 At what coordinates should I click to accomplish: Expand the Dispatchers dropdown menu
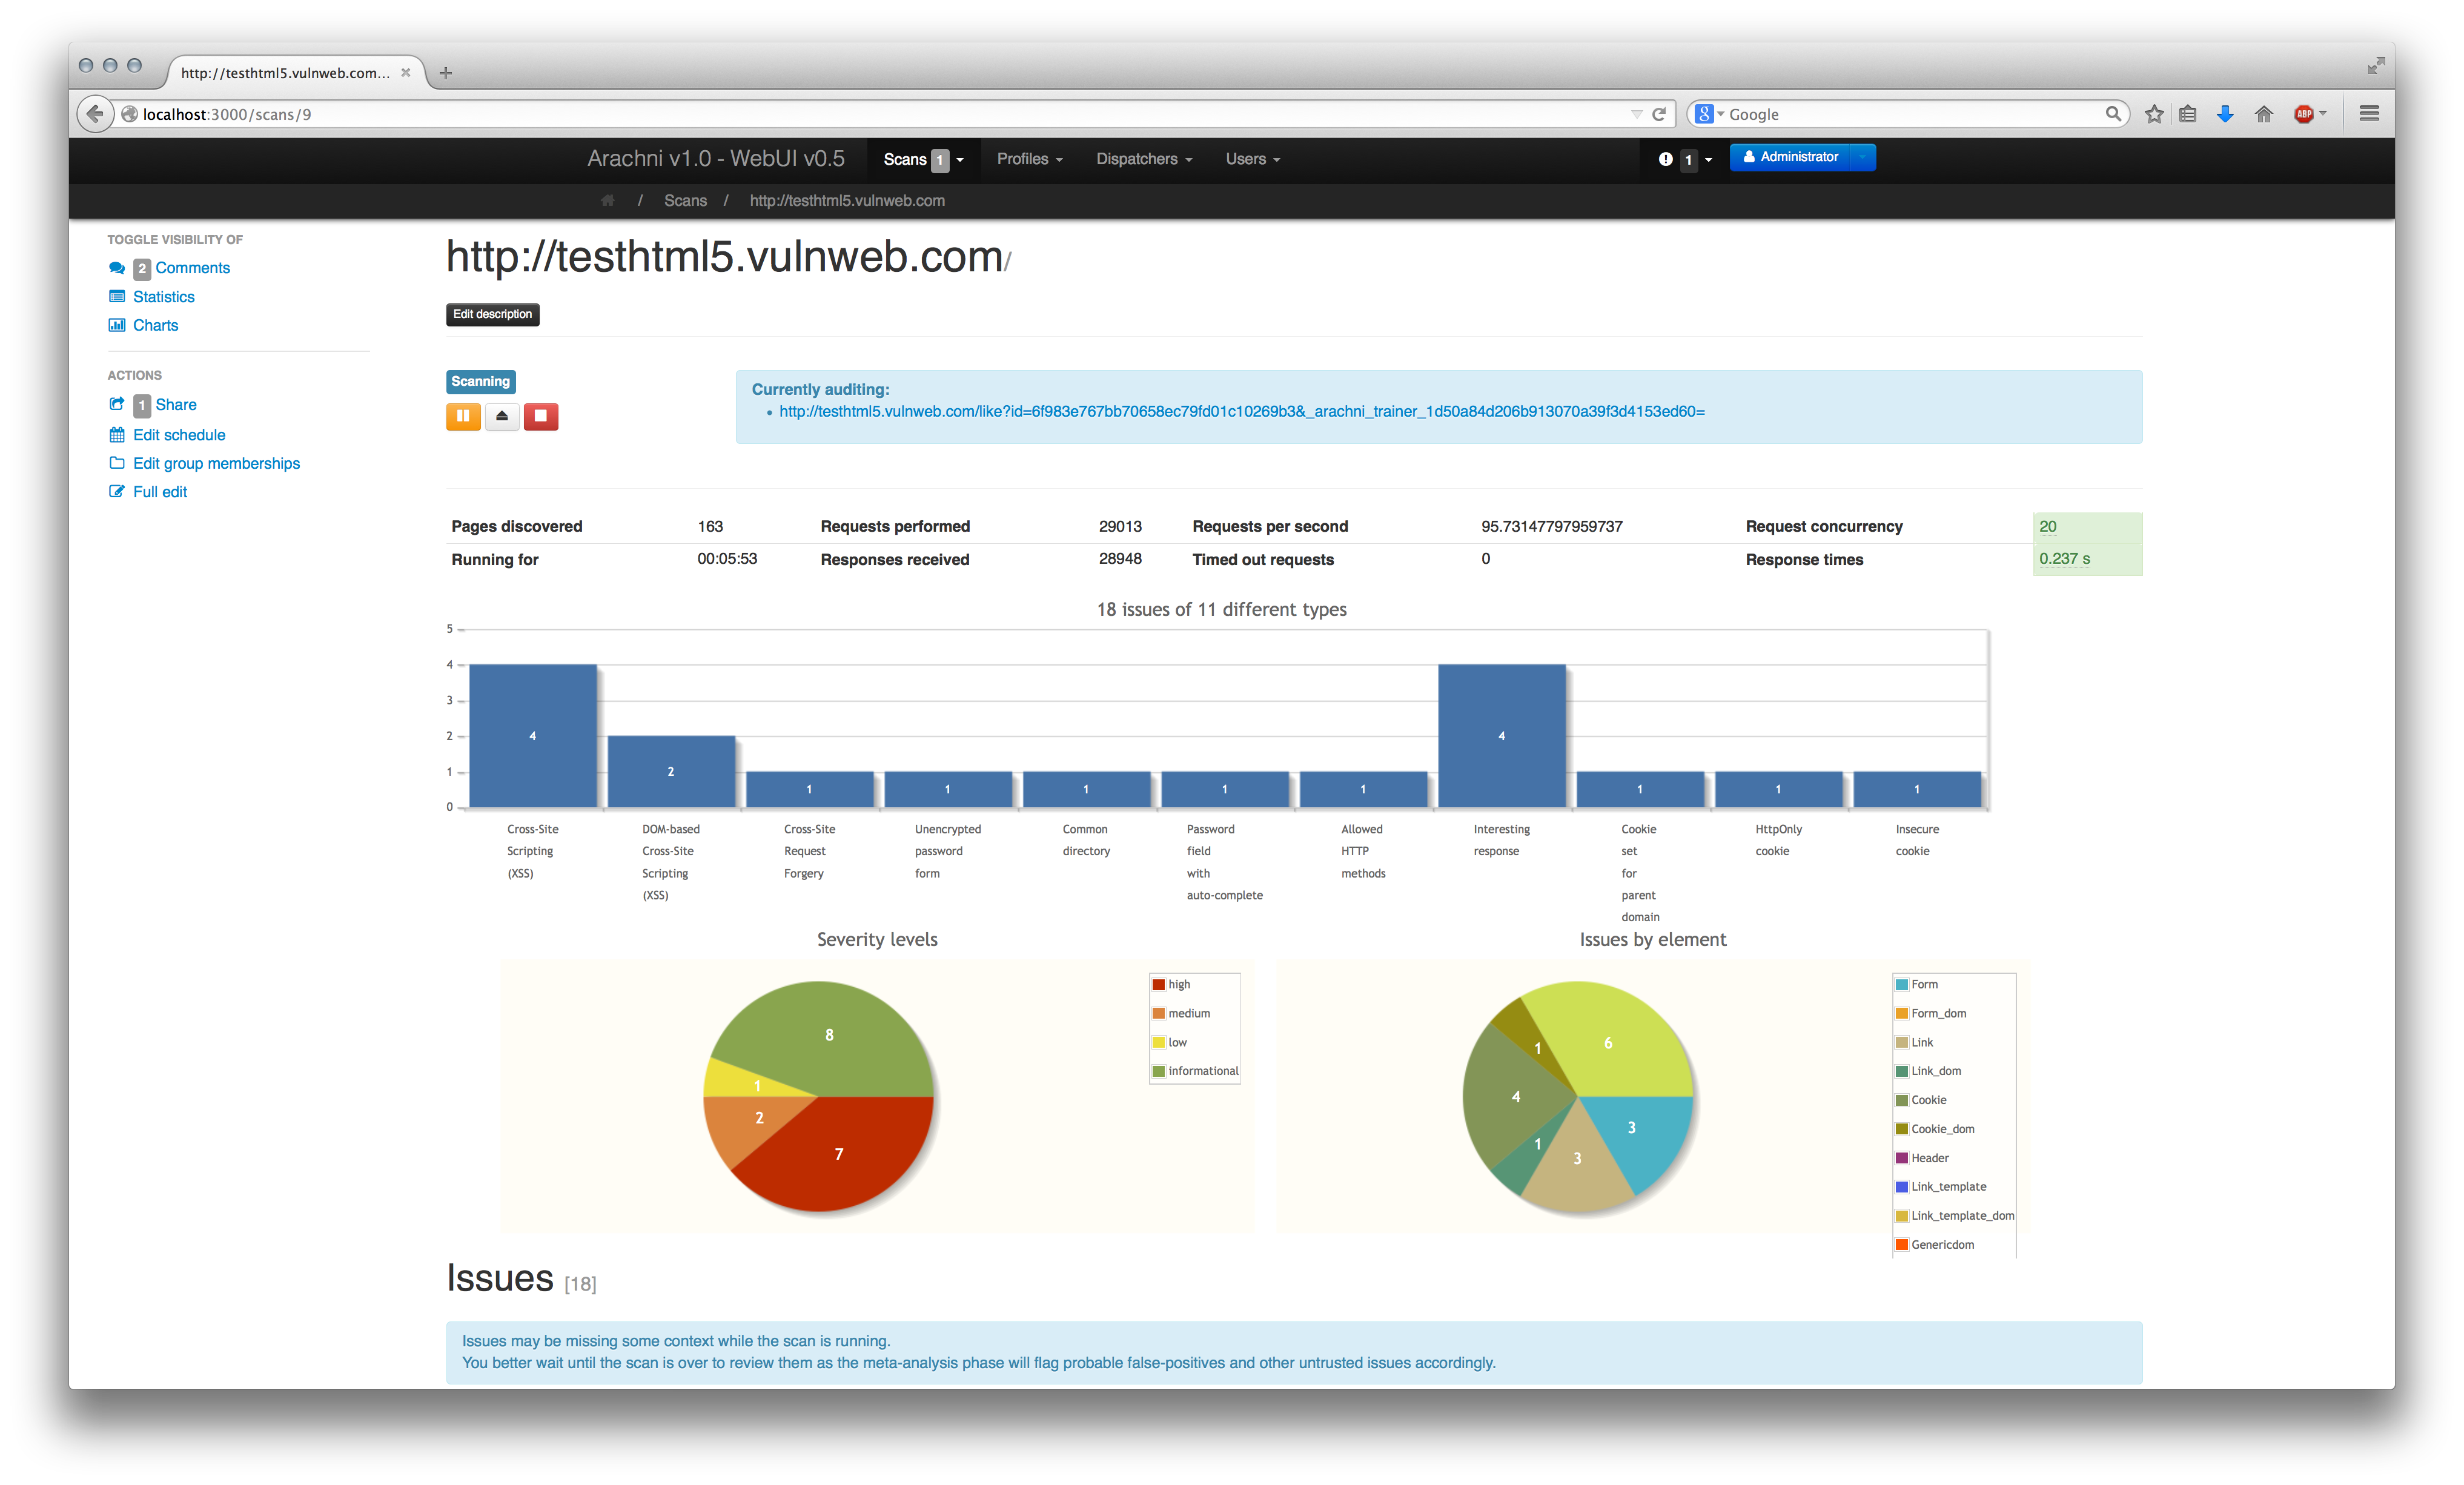click(x=1143, y=159)
